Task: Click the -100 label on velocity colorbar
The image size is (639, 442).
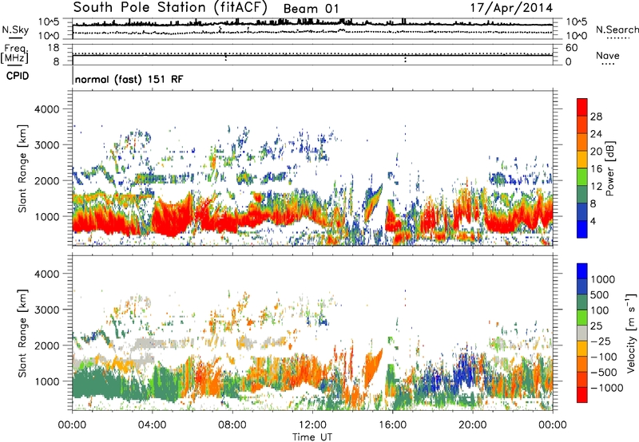Action: tap(604, 357)
